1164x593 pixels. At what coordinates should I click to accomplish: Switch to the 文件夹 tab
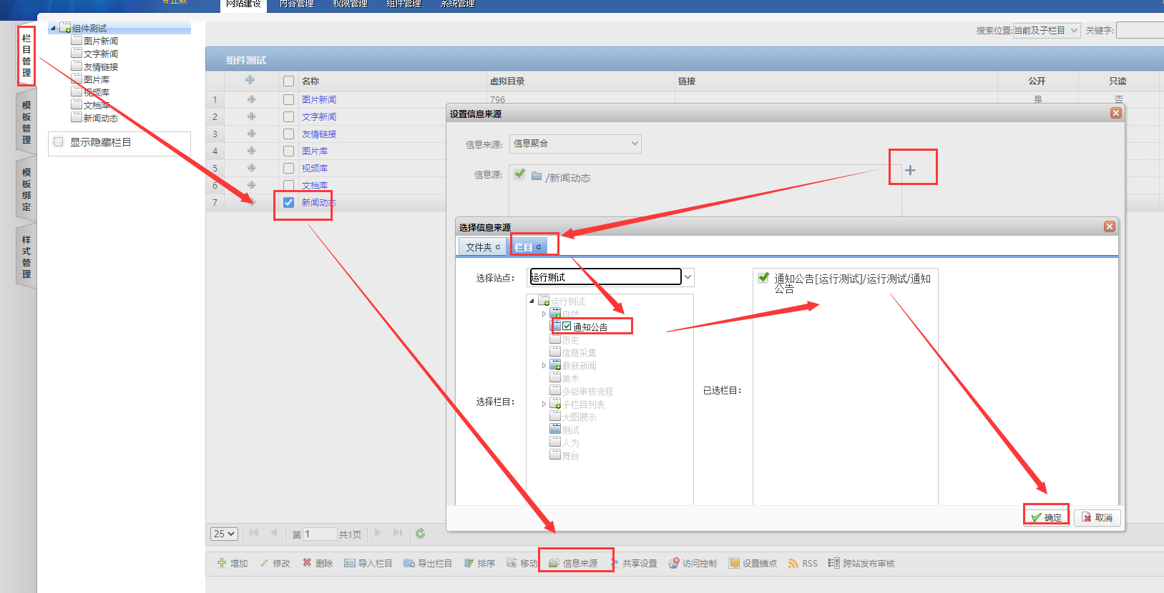(x=483, y=247)
